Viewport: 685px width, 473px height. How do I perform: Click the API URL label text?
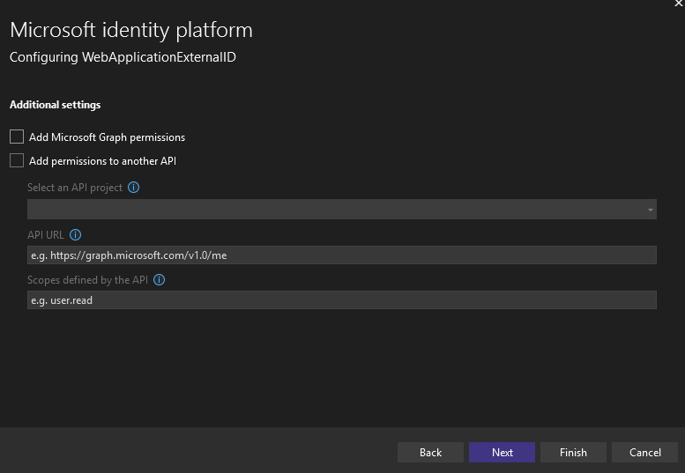pos(45,234)
